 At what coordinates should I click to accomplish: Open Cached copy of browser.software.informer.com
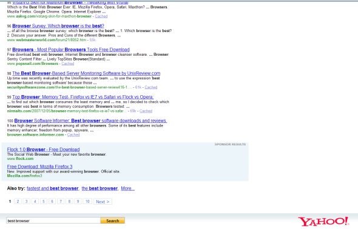click(73, 134)
